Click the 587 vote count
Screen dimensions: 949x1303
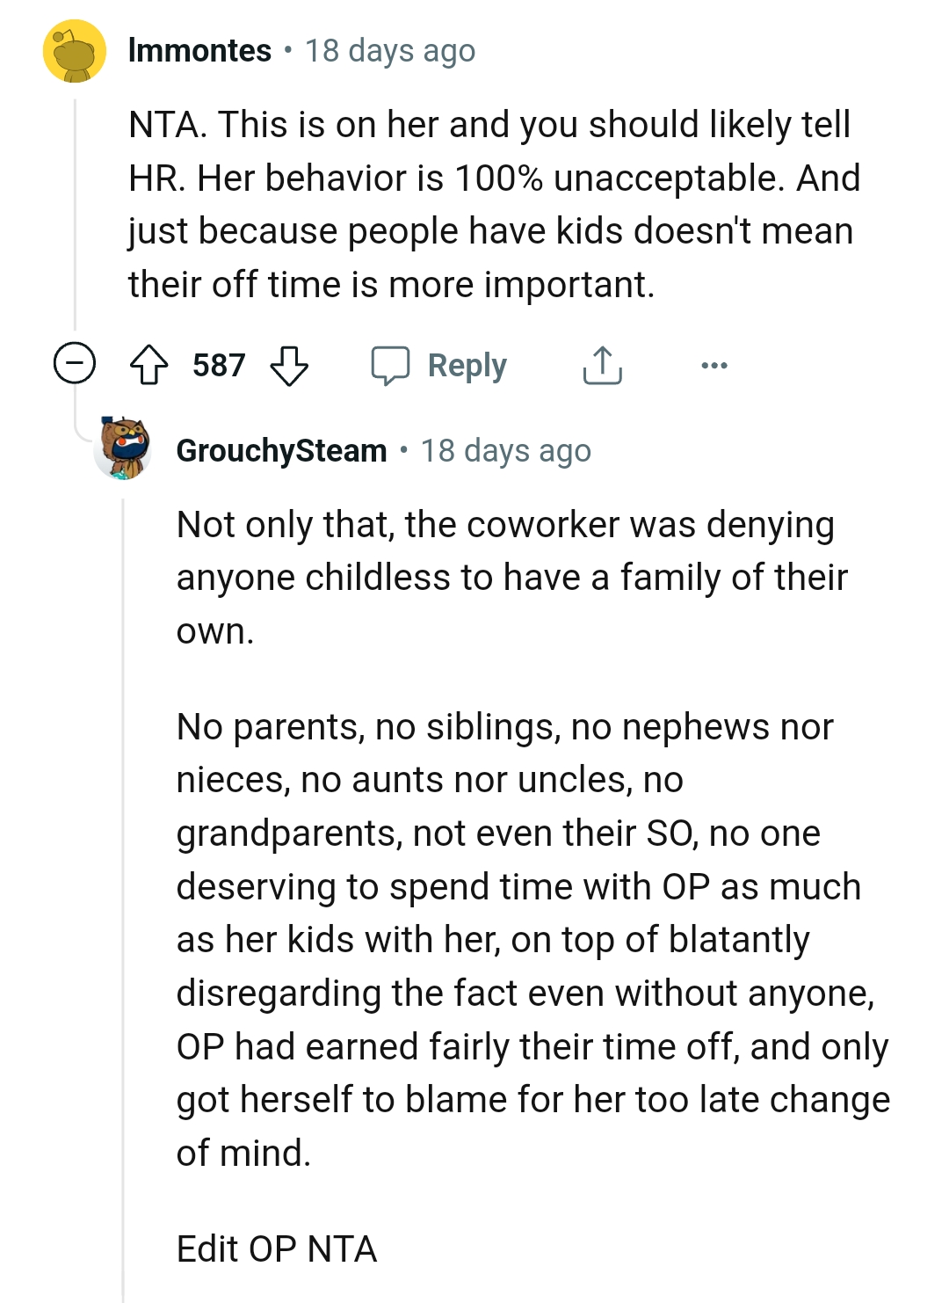tap(218, 364)
